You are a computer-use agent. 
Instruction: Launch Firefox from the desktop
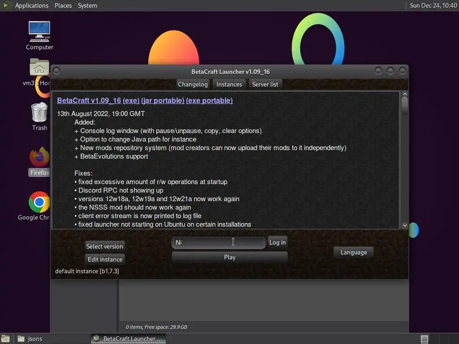[39, 161]
